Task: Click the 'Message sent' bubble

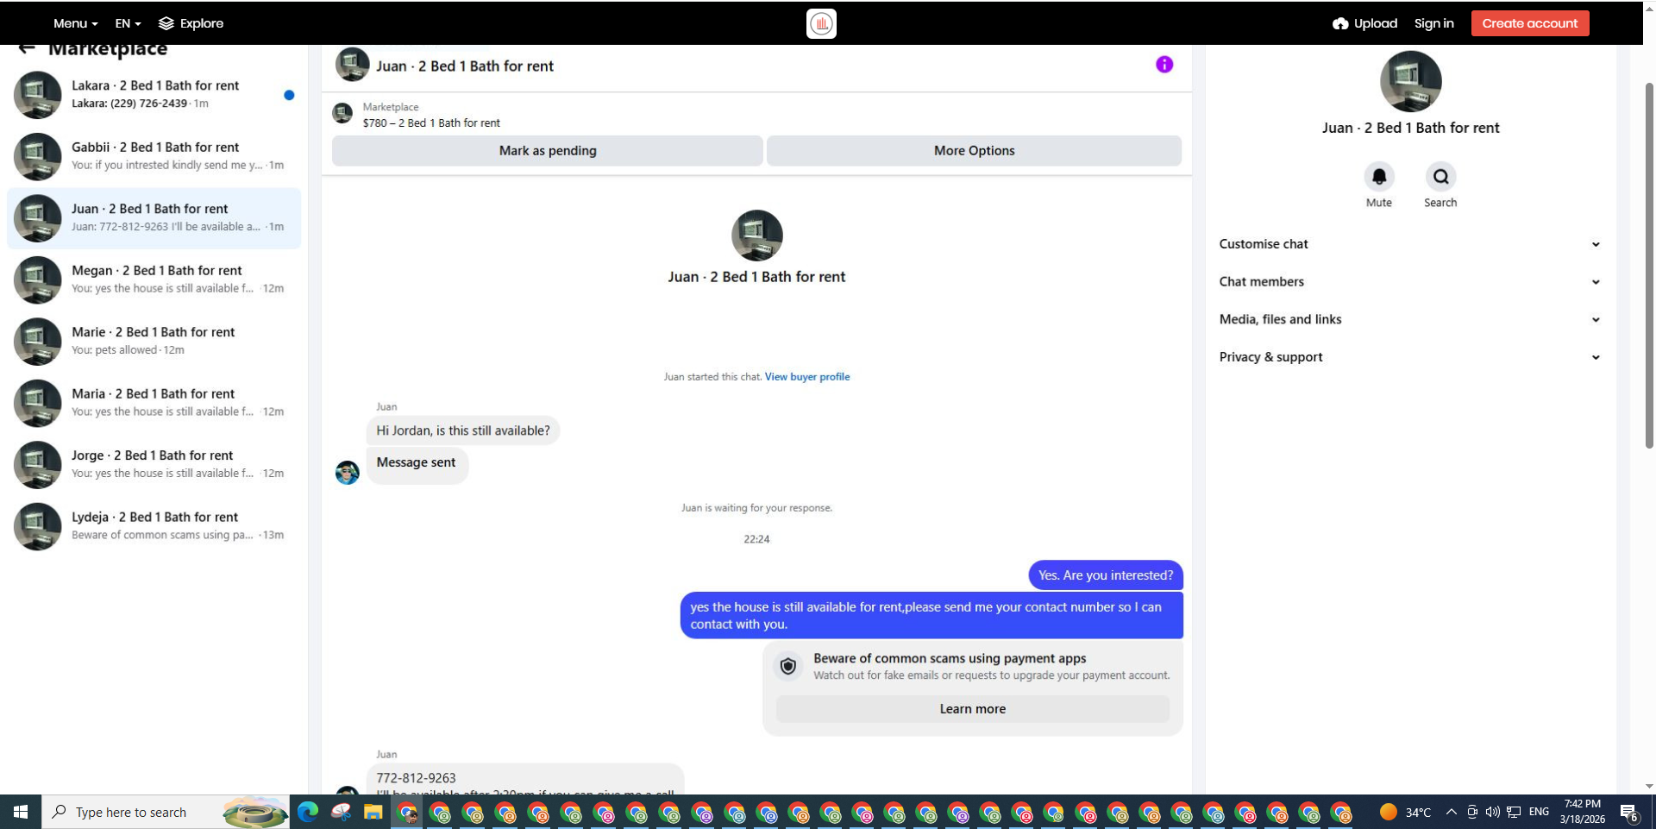Action: point(417,464)
